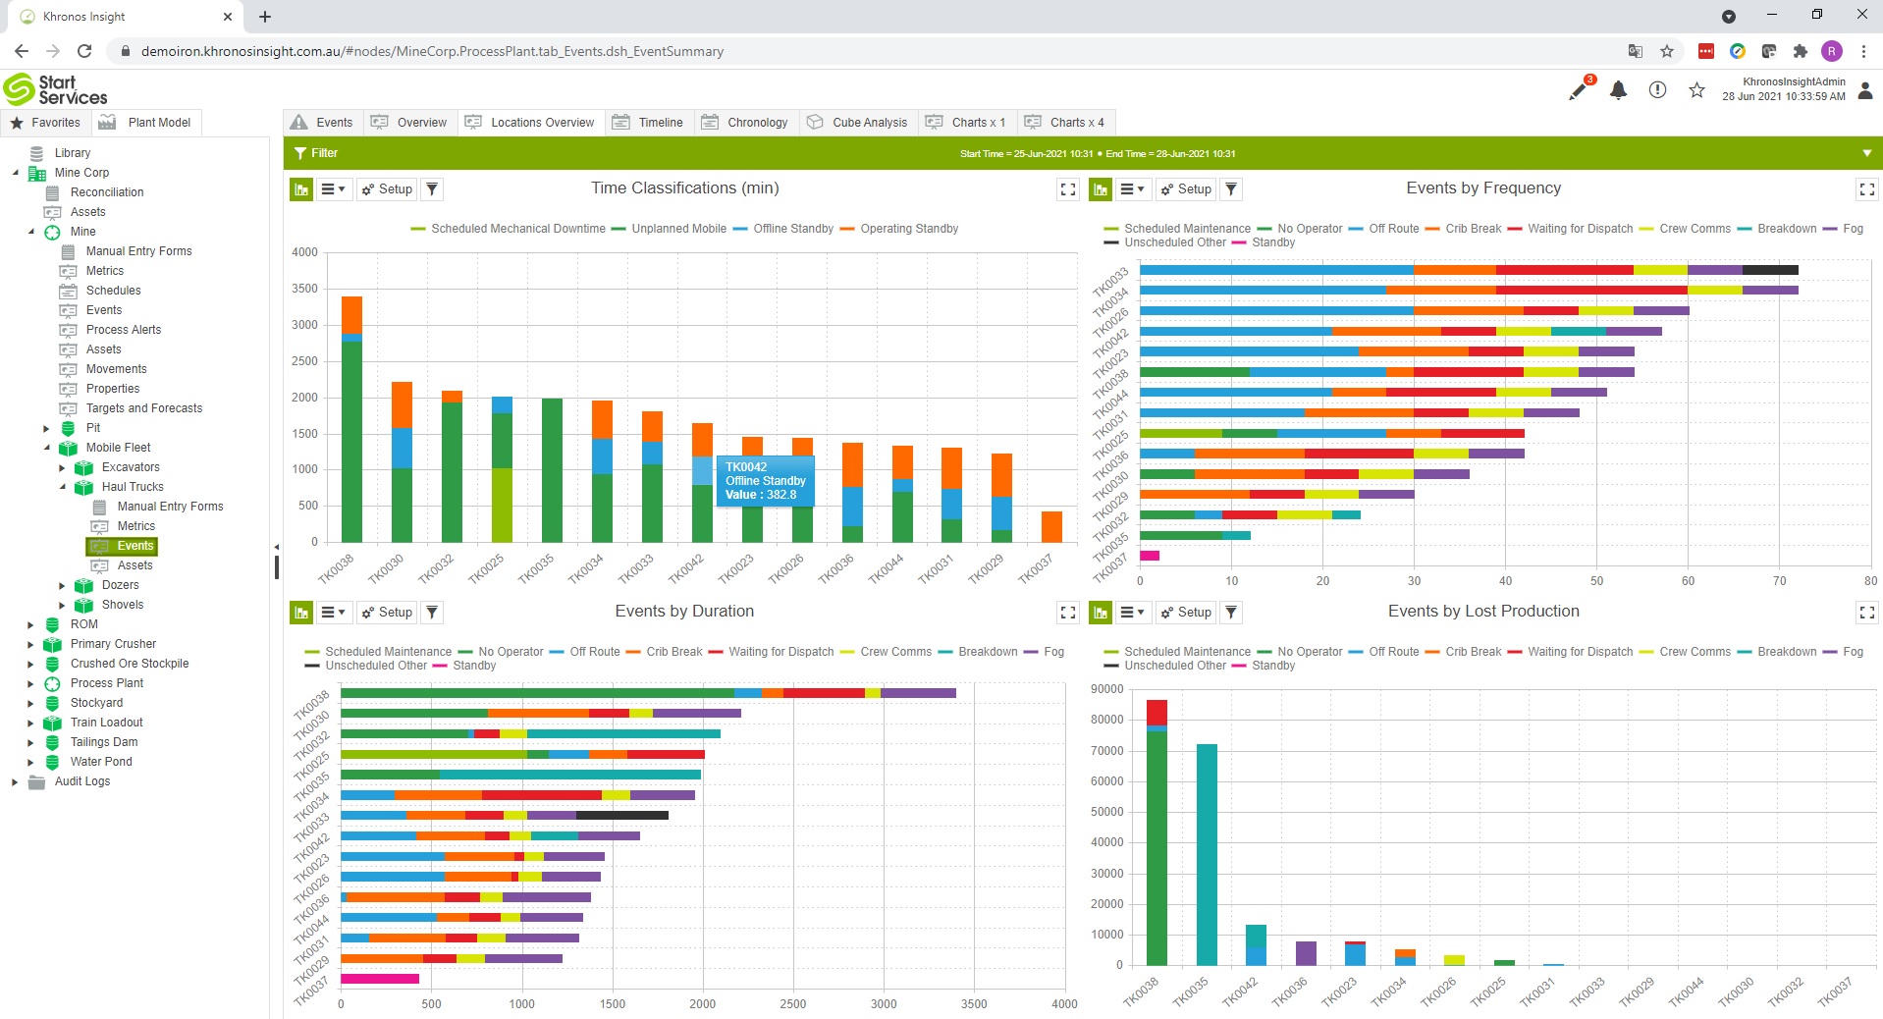Click the favorites star icon in header
Screen dimensions: 1883x1019
pos(1696,90)
